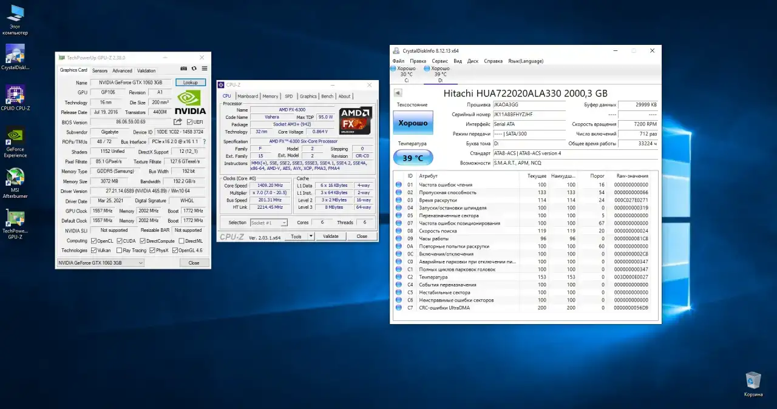Open the MSI Afterburner desktop shortcut
Screen dimensions: 777x409
15,183
